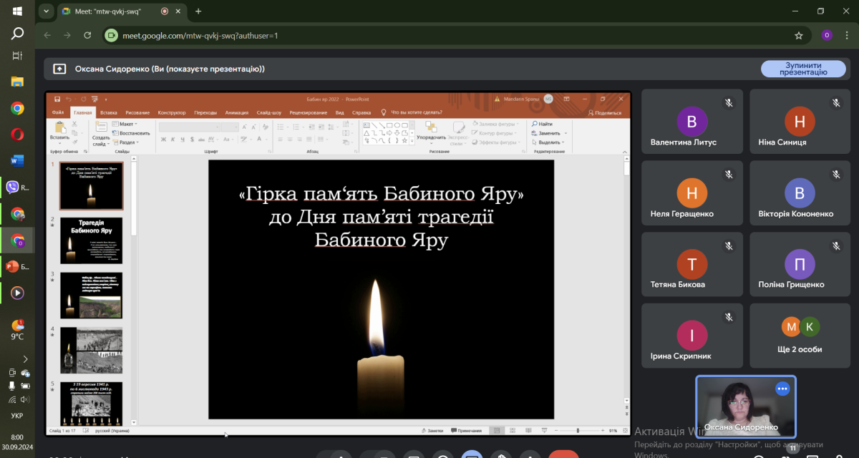Open the Chrome profile avatar
Viewport: 859px width, 458px height.
pos(827,35)
